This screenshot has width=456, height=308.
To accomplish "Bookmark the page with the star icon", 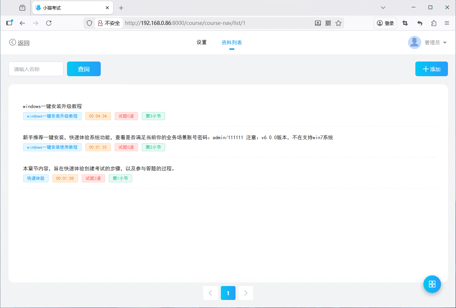I will (338, 23).
